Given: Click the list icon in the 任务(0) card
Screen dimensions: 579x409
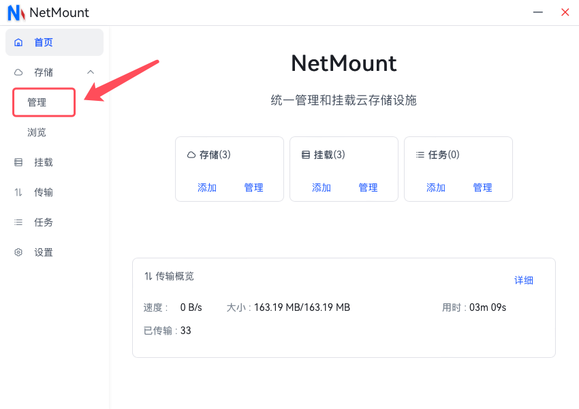Looking at the screenshot, I should click(420, 155).
